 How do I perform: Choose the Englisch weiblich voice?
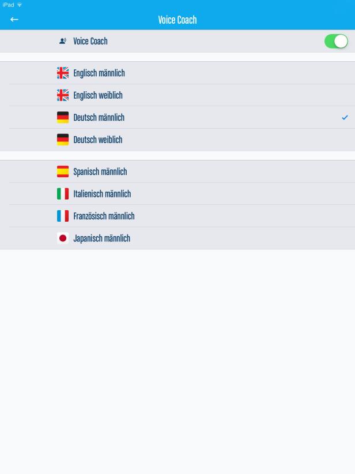[x=177, y=95]
